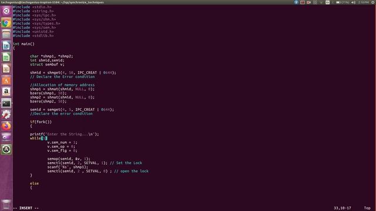Open the volume indicator menu

tap(354, 2)
